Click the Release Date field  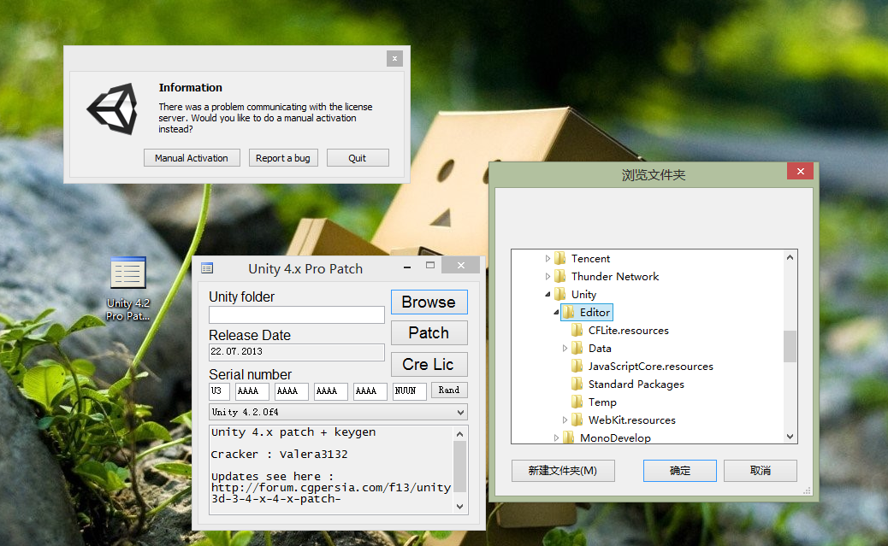(297, 352)
